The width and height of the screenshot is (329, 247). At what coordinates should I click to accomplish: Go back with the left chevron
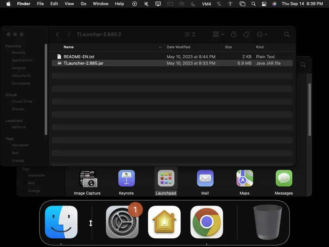tap(57, 34)
